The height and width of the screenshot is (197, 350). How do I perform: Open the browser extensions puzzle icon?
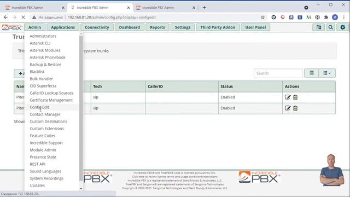pyautogui.click(x=326, y=17)
